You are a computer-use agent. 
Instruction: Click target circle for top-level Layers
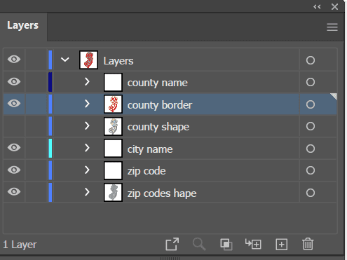[311, 60]
